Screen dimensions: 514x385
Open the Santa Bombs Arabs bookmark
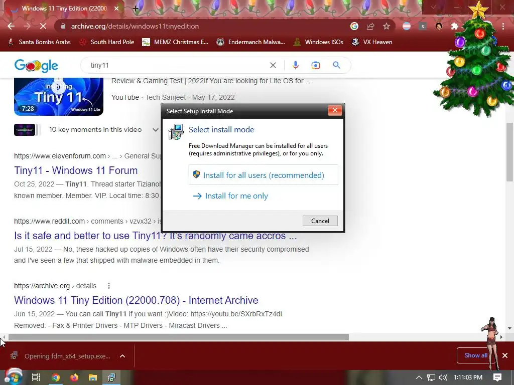click(x=39, y=42)
